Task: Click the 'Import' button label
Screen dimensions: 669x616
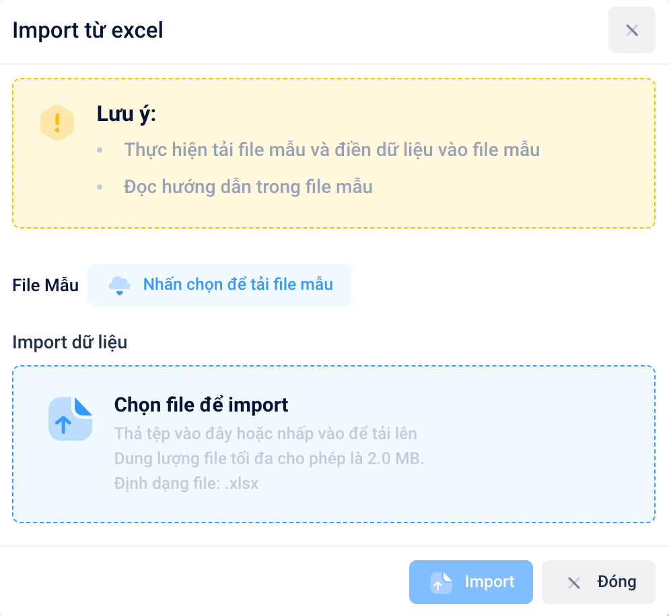Action: click(x=489, y=582)
